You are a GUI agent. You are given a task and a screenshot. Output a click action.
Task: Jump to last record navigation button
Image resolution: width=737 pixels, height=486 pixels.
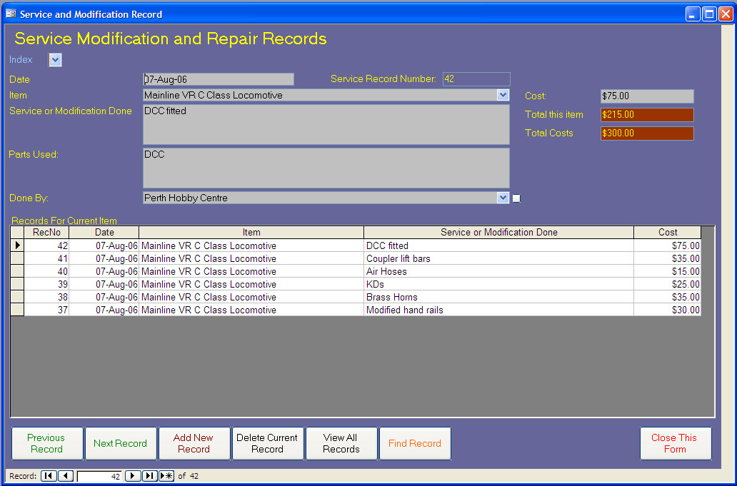[149, 476]
